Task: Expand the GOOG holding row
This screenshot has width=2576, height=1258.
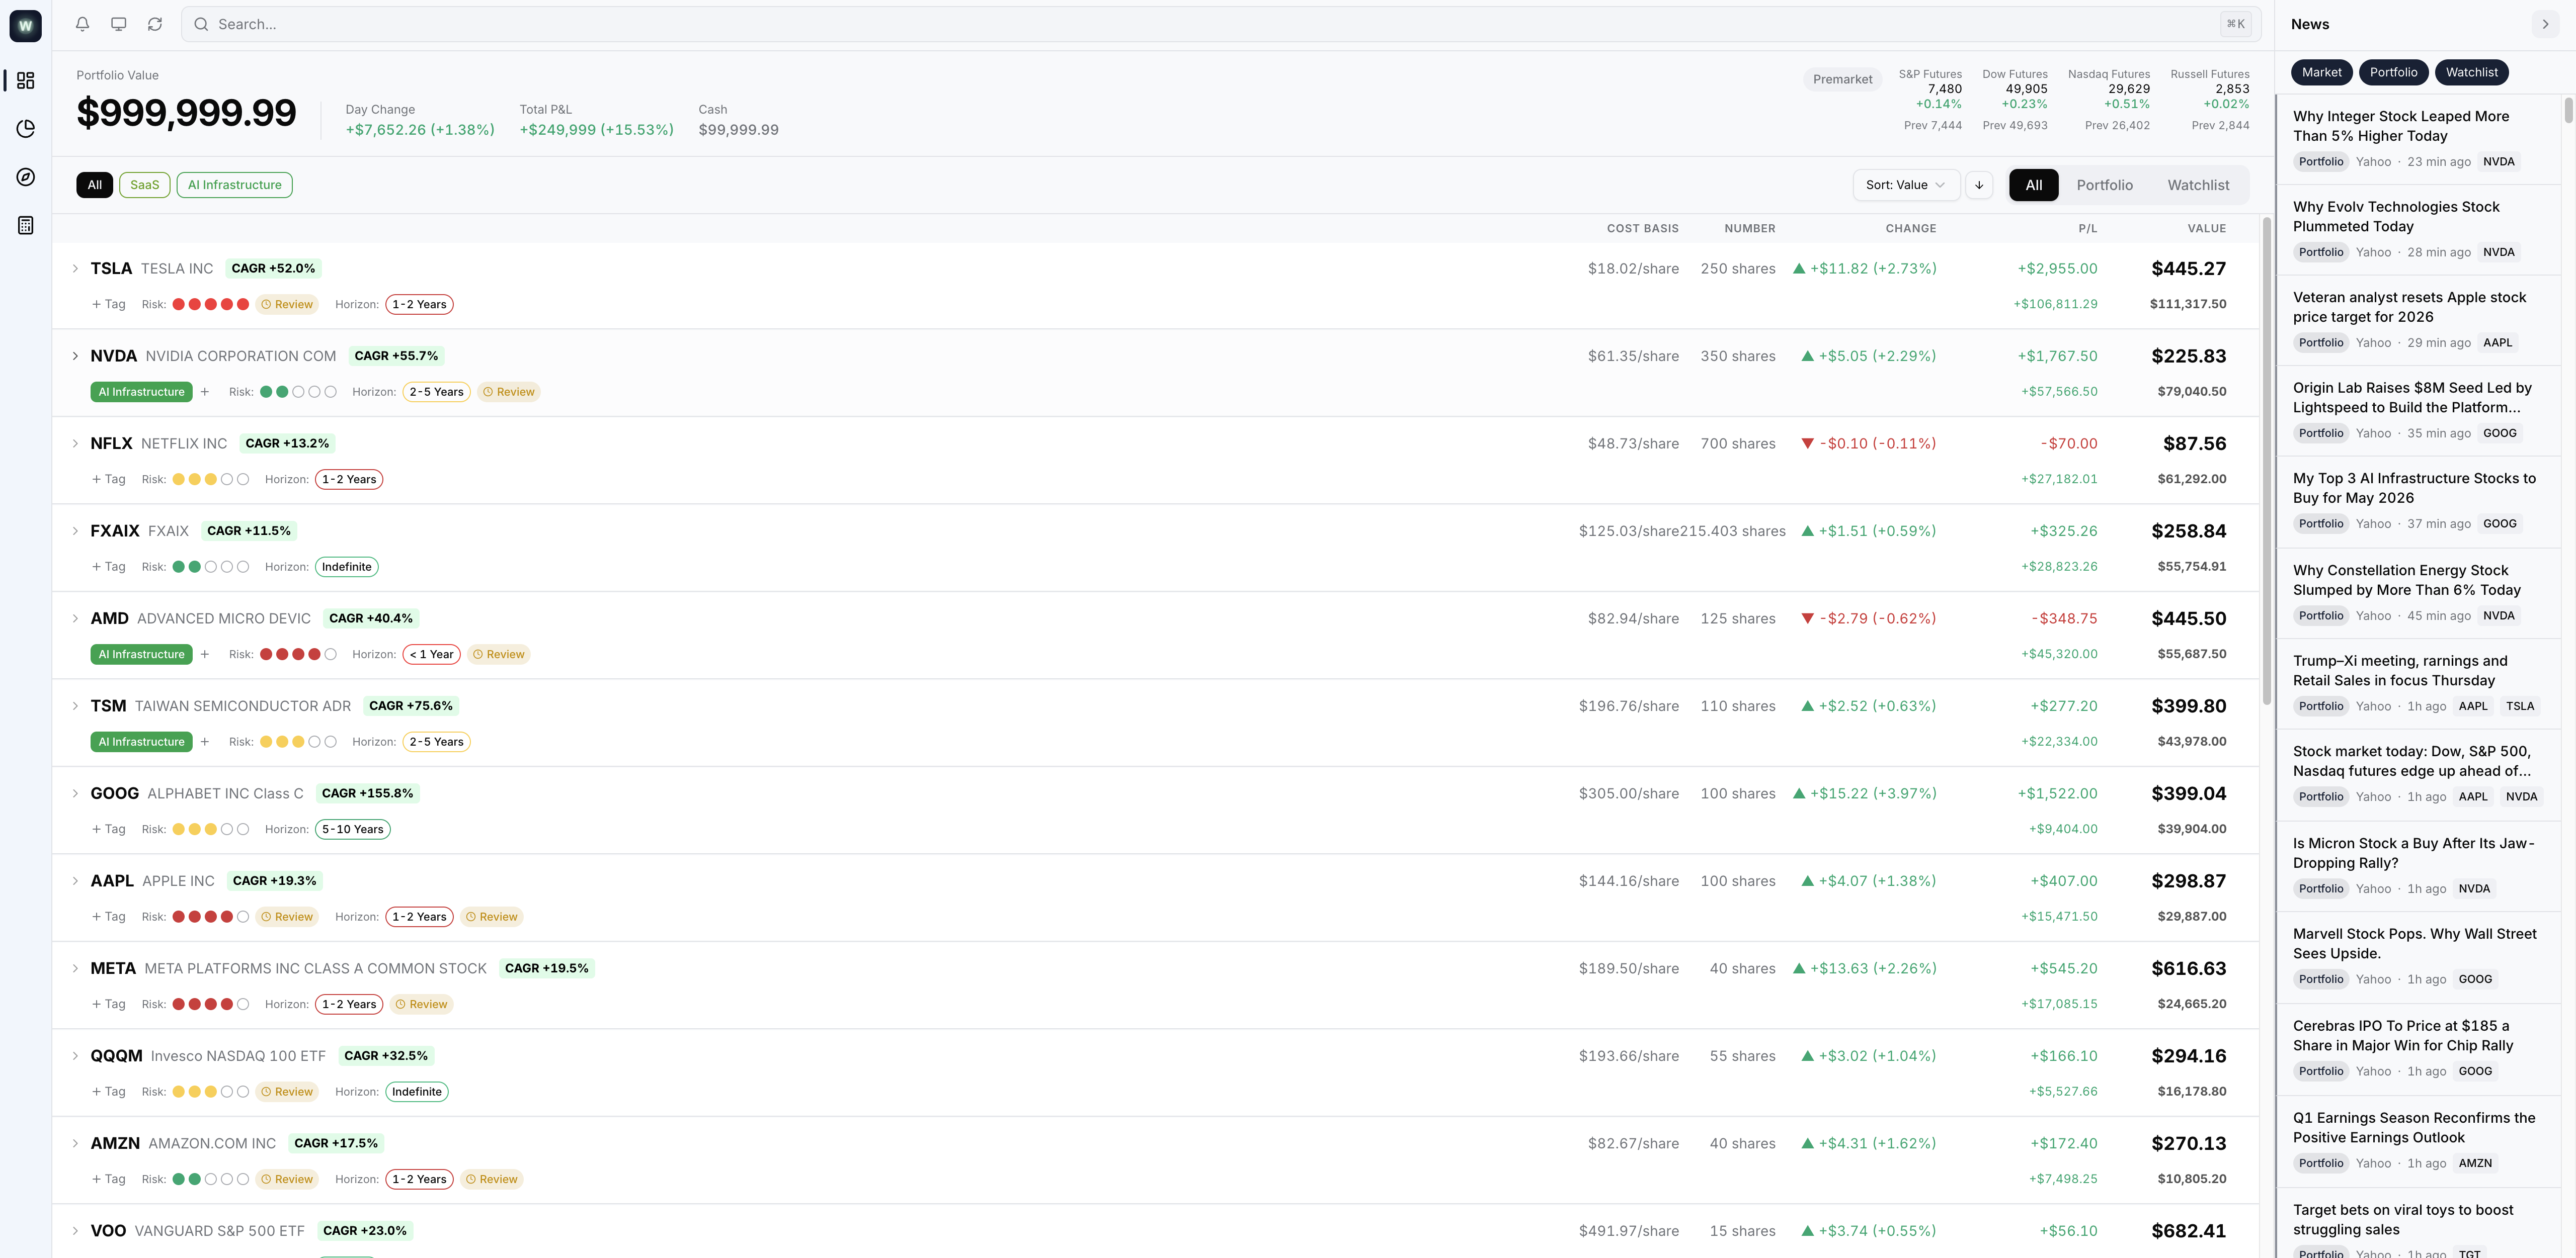Action: tap(75, 793)
